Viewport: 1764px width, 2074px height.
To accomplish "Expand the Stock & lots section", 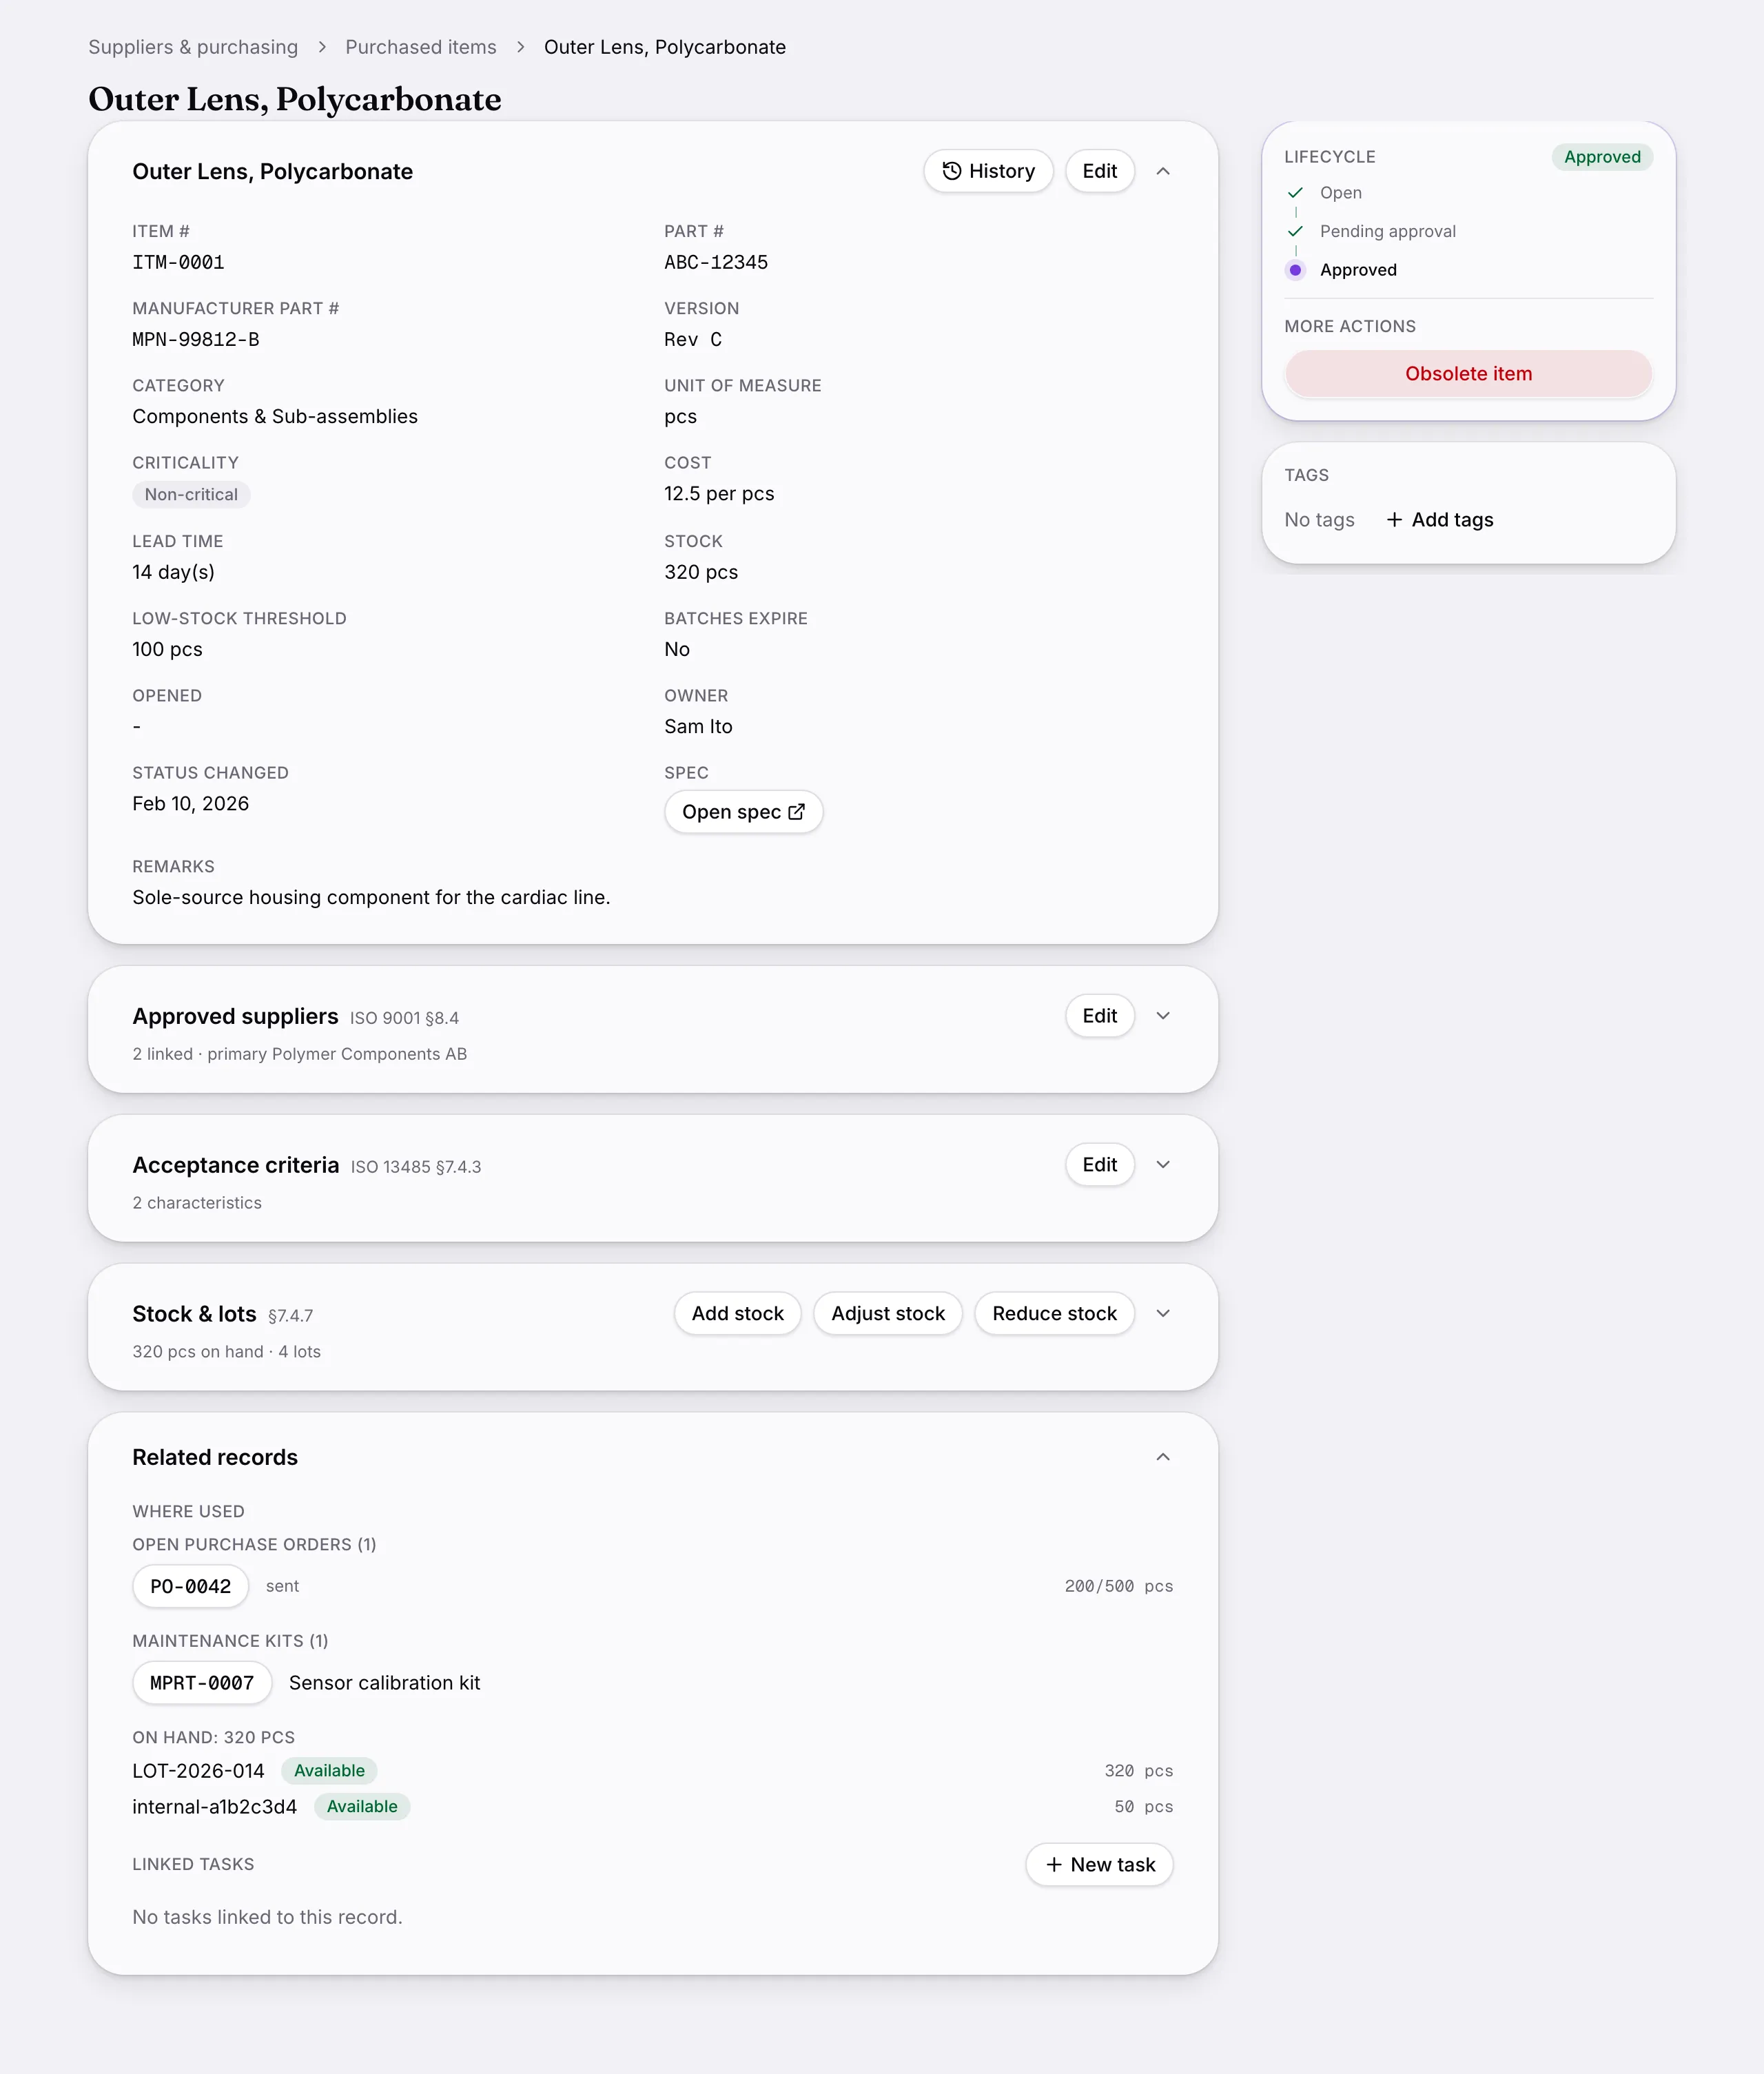I will (1163, 1314).
